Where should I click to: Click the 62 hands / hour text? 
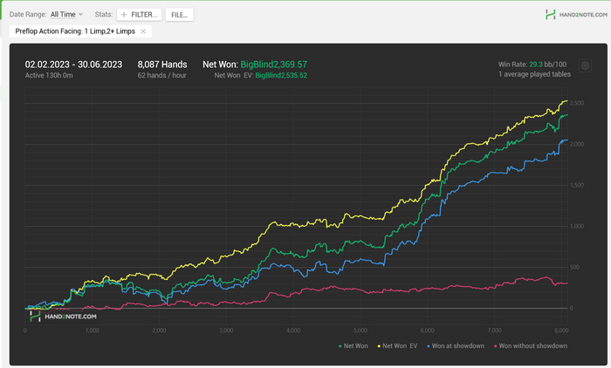[x=161, y=76]
